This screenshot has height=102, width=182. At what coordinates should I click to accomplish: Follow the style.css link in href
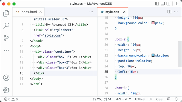[53, 35]
